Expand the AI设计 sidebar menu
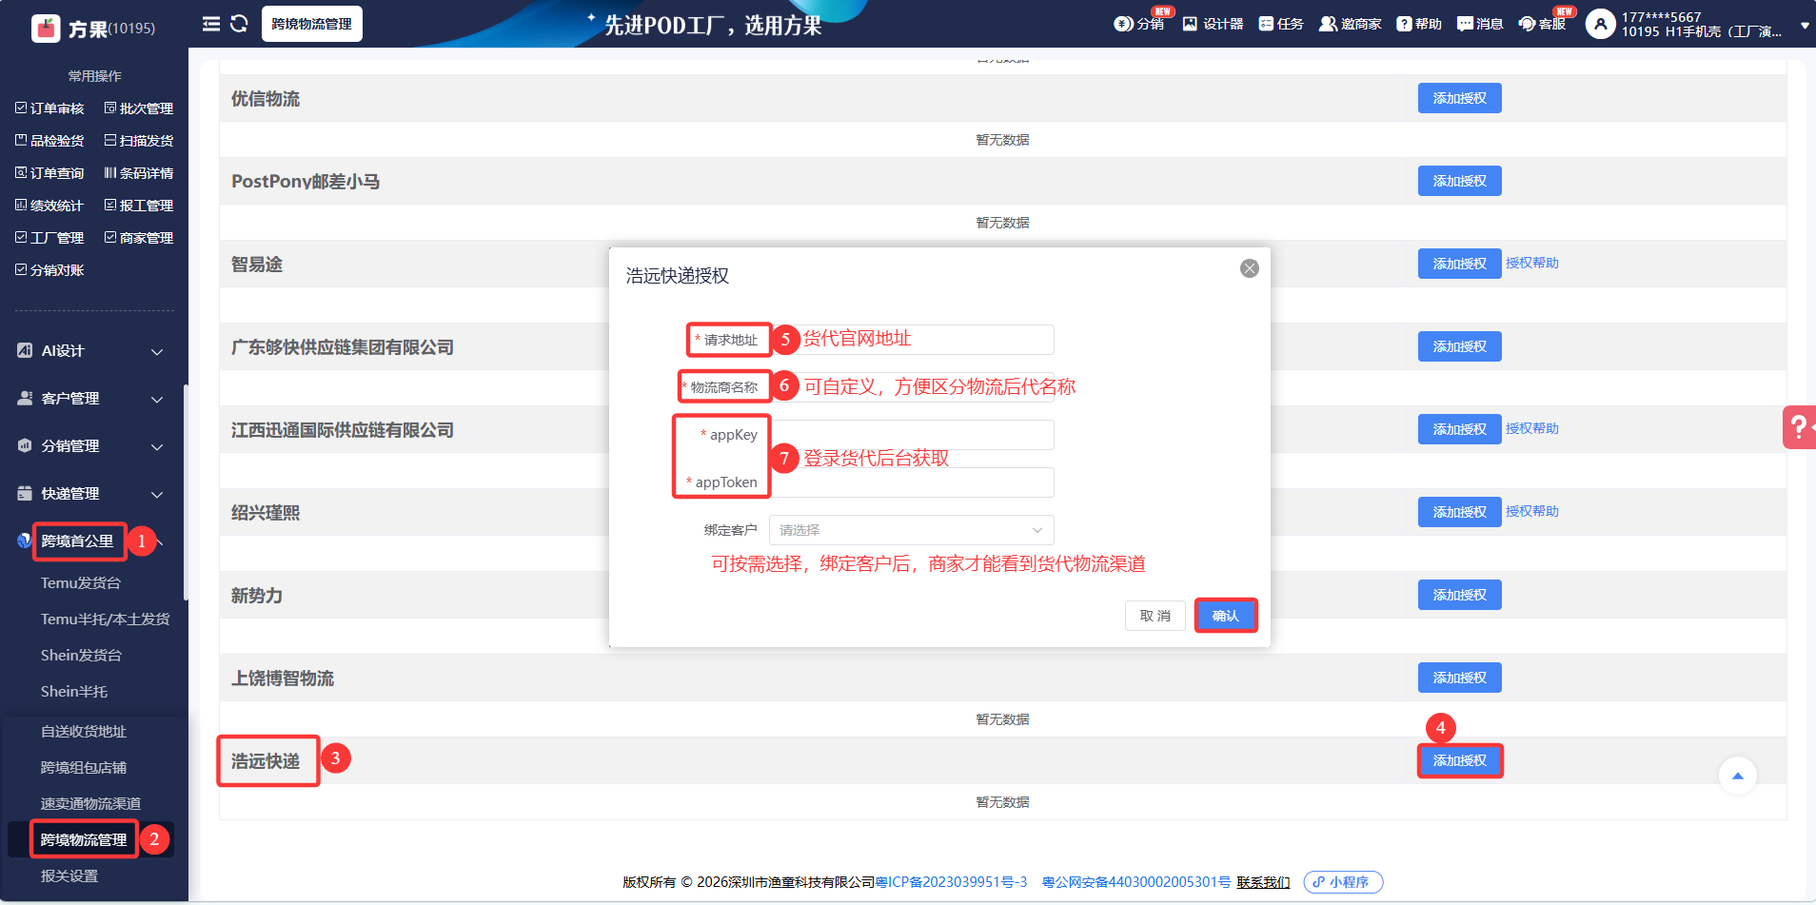The image size is (1816, 905). coord(91,351)
